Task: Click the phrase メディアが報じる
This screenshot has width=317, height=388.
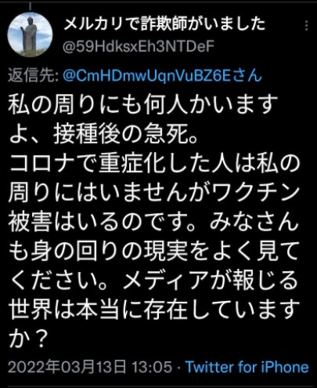Action: tap(211, 281)
